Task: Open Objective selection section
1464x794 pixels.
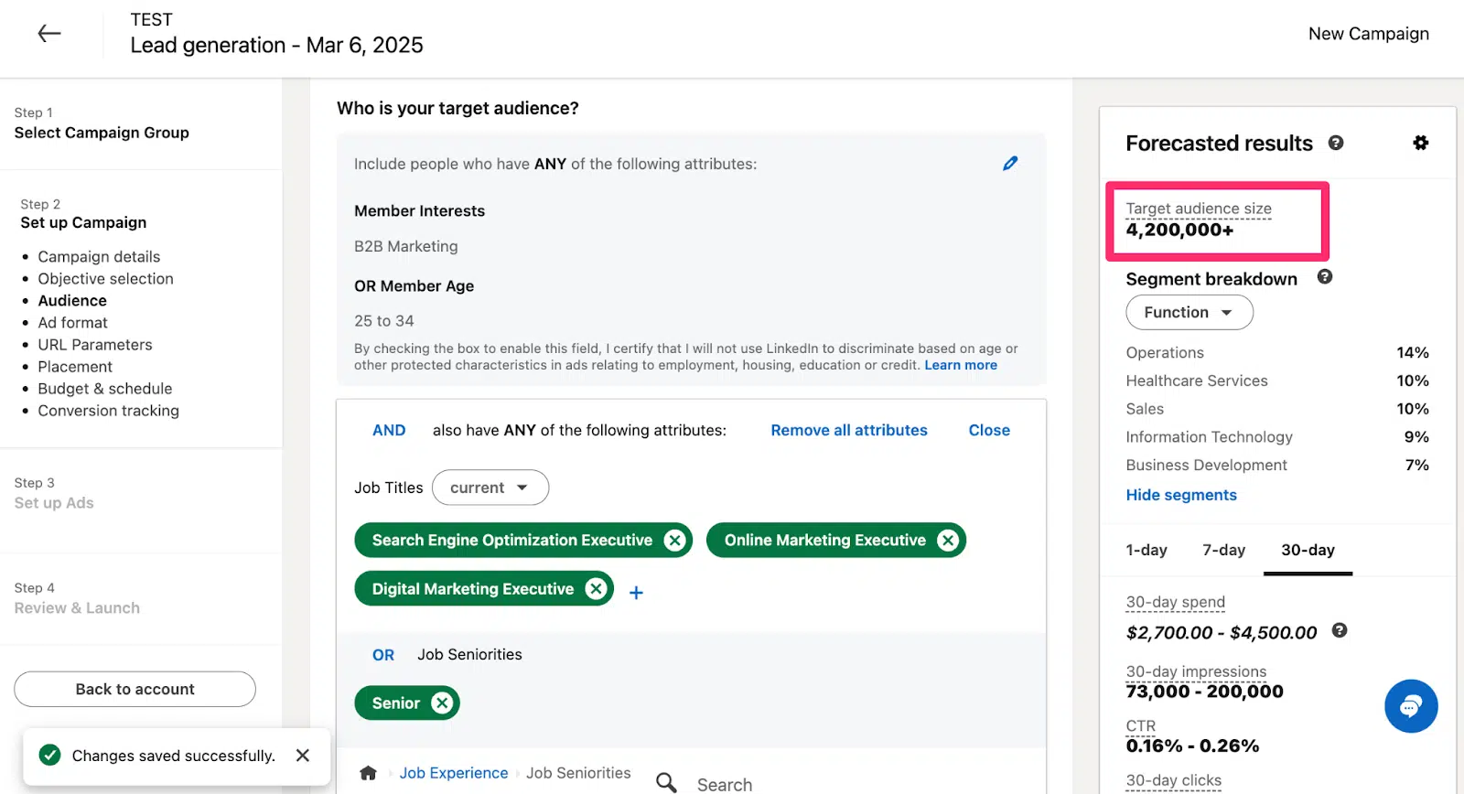Action: click(x=105, y=279)
